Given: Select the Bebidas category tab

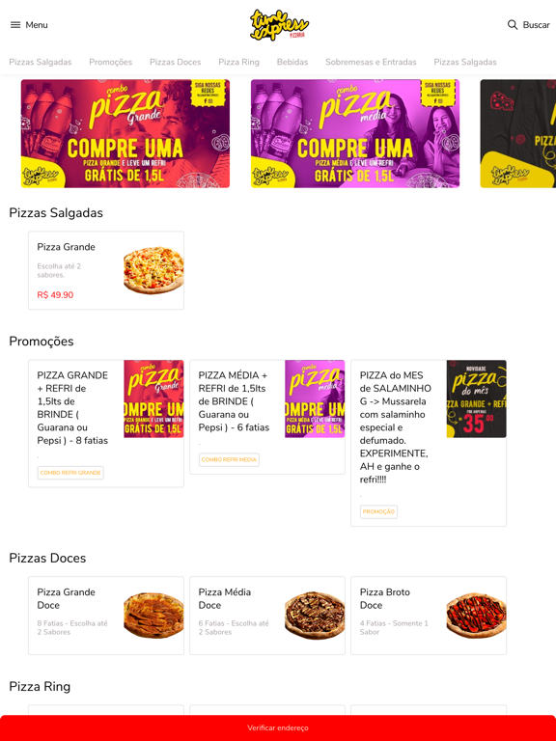Looking at the screenshot, I should (x=292, y=62).
